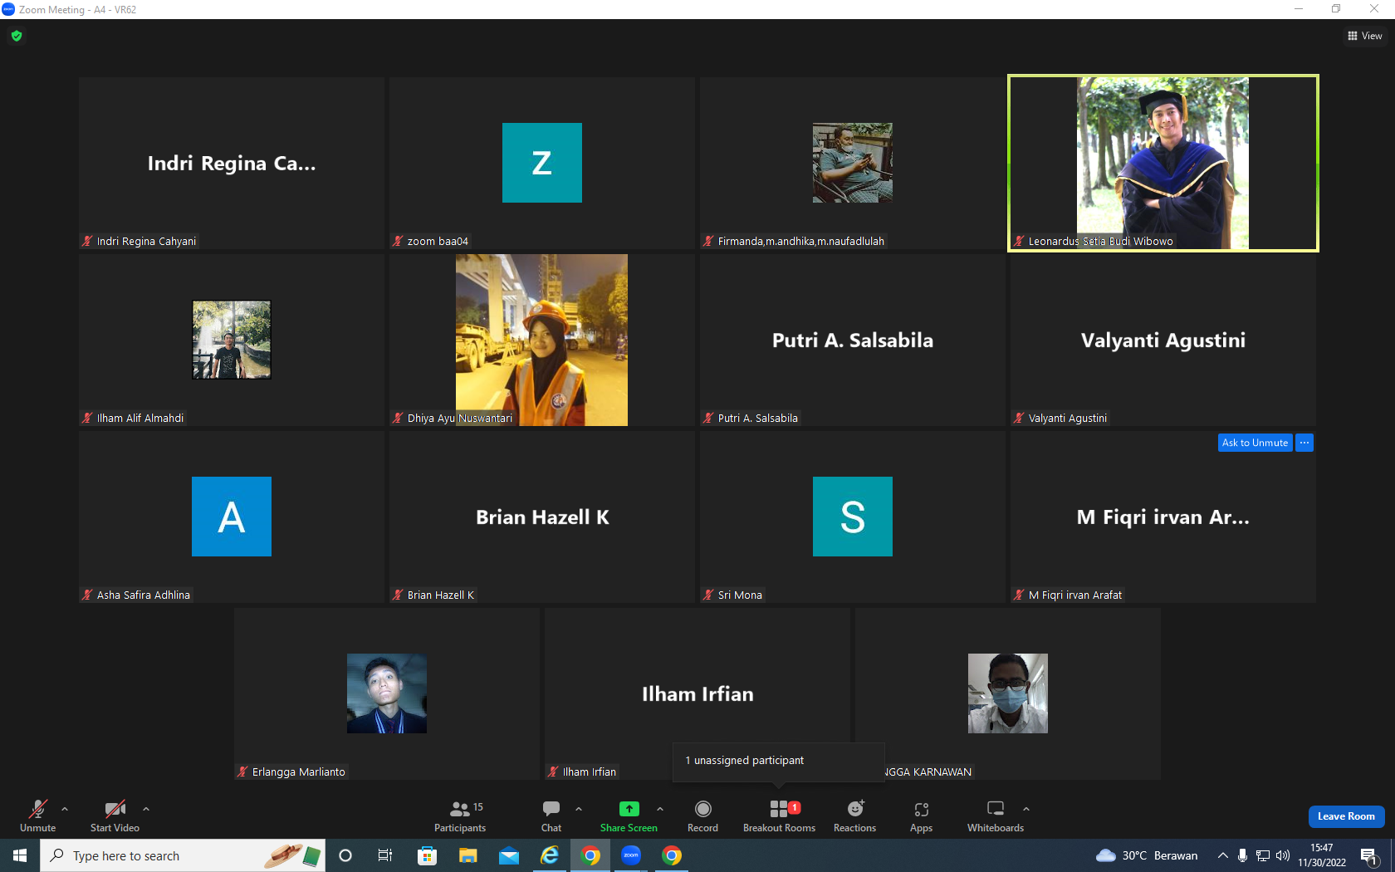Expand video options arrow beside Start Video
The width and height of the screenshot is (1395, 872).
[146, 808]
